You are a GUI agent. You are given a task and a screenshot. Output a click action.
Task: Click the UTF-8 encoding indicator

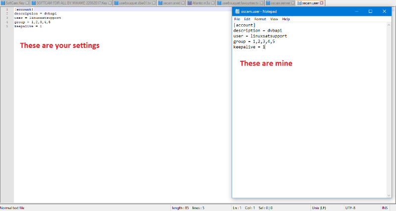click(x=350, y=208)
